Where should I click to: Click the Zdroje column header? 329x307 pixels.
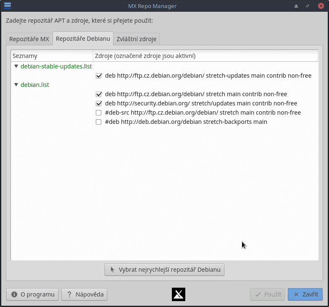tap(205, 56)
